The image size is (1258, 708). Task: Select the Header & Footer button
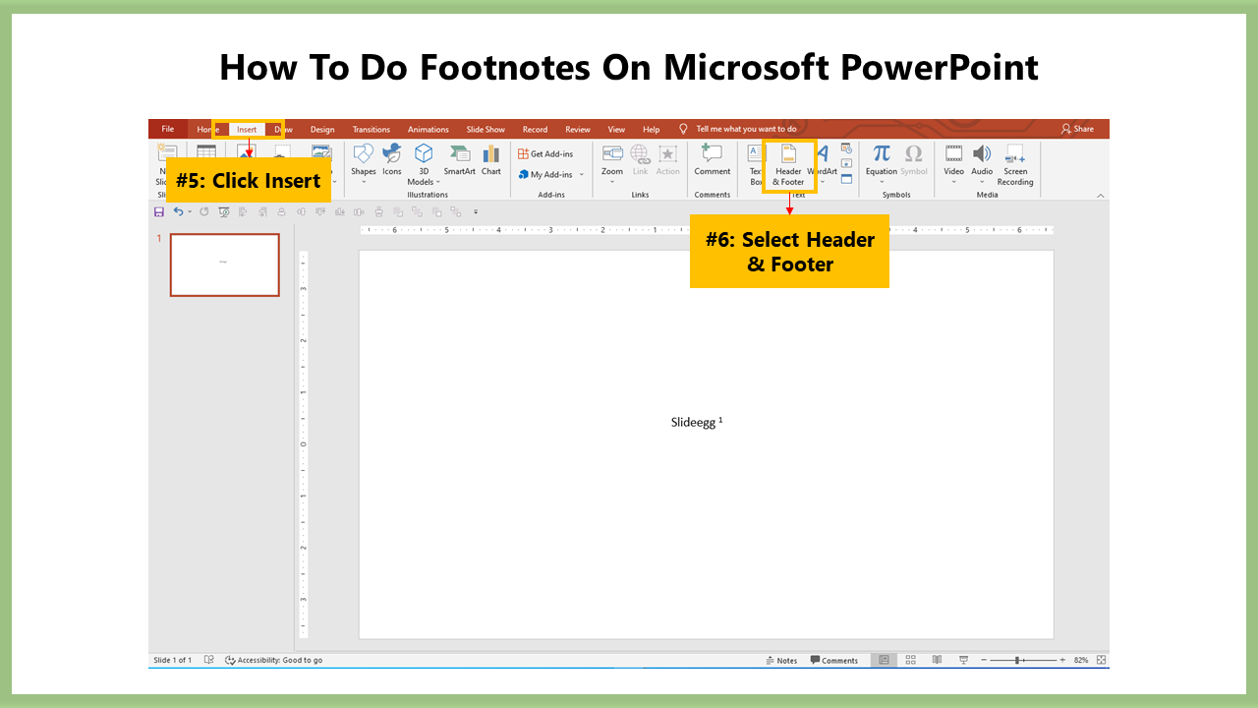788,165
